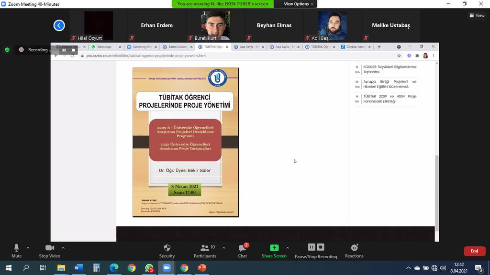This screenshot has height=275, width=490.
Task: Open the Participants panel
Action: pyautogui.click(x=205, y=251)
